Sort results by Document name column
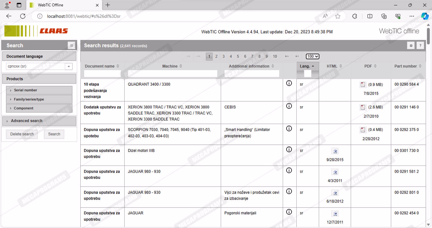The width and height of the screenshot is (432, 228). point(102,66)
